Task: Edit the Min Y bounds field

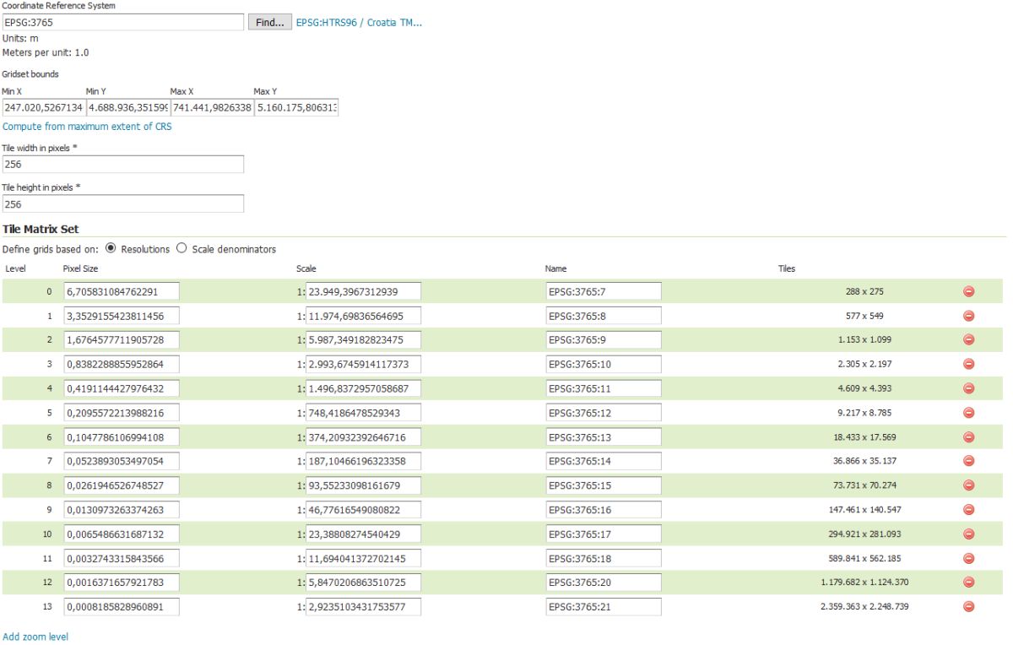Action: pos(127,108)
